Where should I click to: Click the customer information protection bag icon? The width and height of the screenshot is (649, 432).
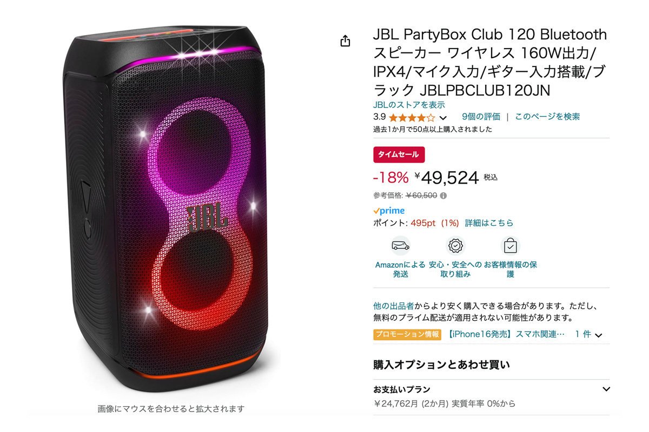pyautogui.click(x=510, y=246)
